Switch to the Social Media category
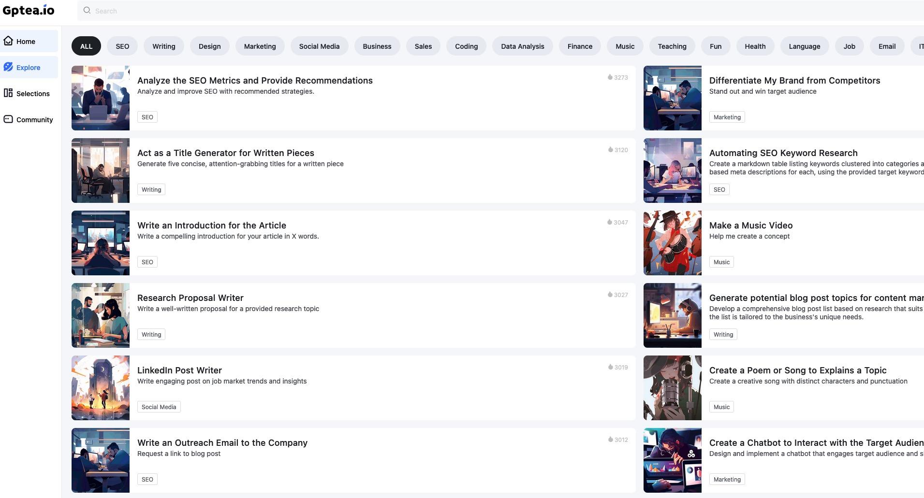Image resolution: width=924 pixels, height=498 pixels. click(x=319, y=46)
